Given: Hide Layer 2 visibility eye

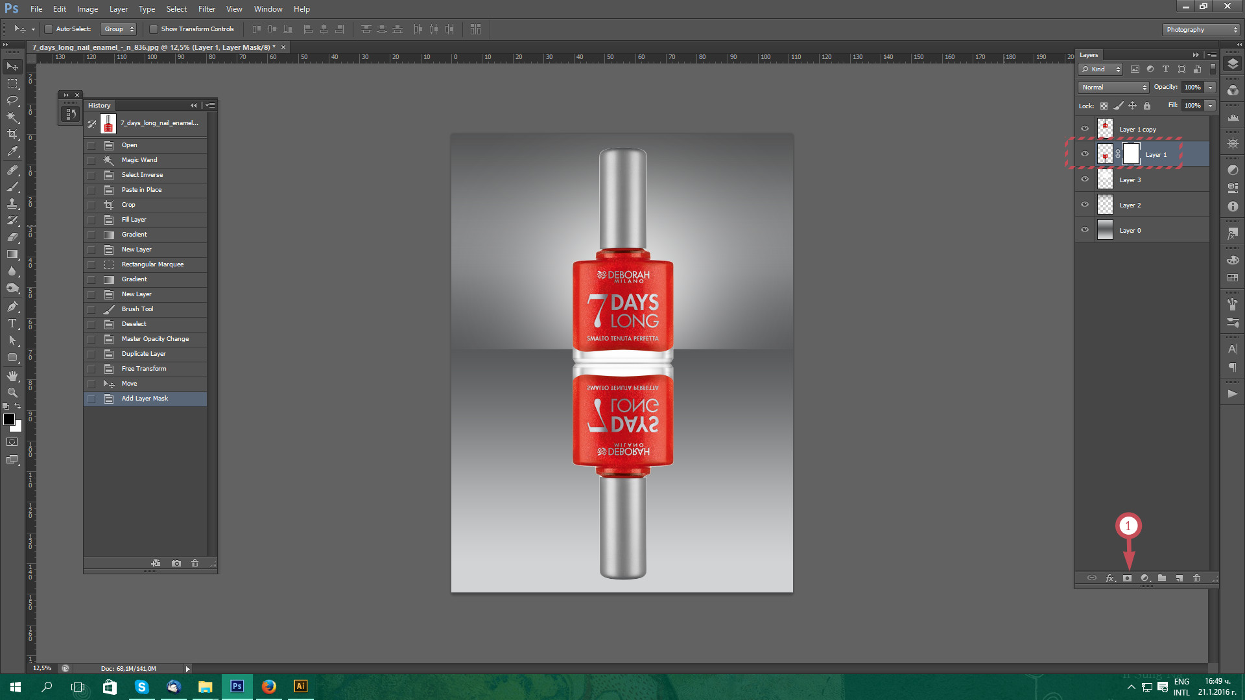Looking at the screenshot, I should [1085, 205].
